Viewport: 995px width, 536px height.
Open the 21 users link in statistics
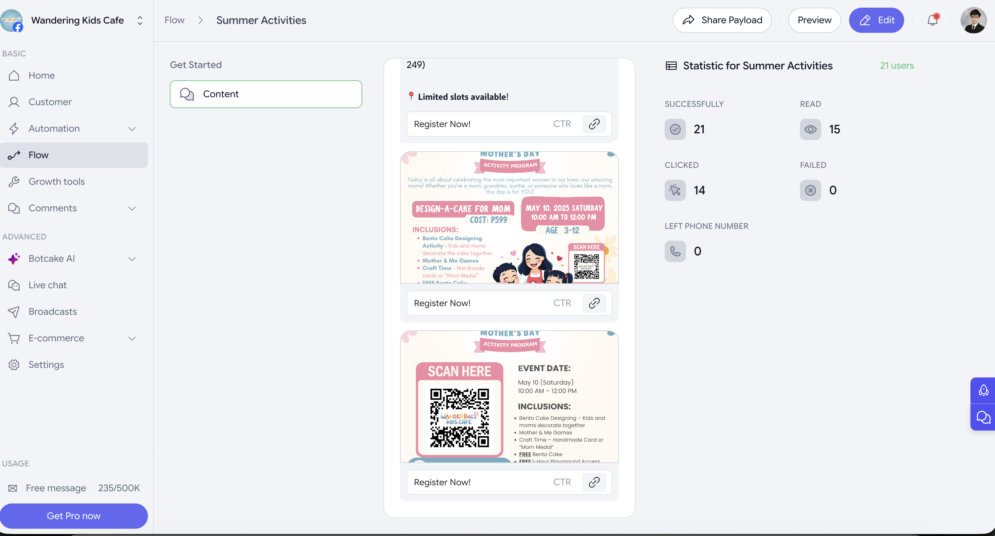pyautogui.click(x=897, y=65)
